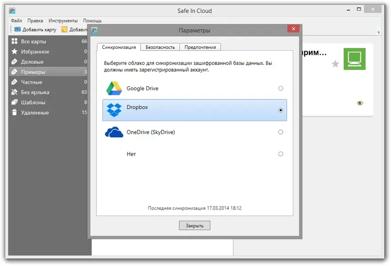The height and width of the screenshot is (266, 391).
Task: Switch to the Синхронизация tab
Action: 119,47
